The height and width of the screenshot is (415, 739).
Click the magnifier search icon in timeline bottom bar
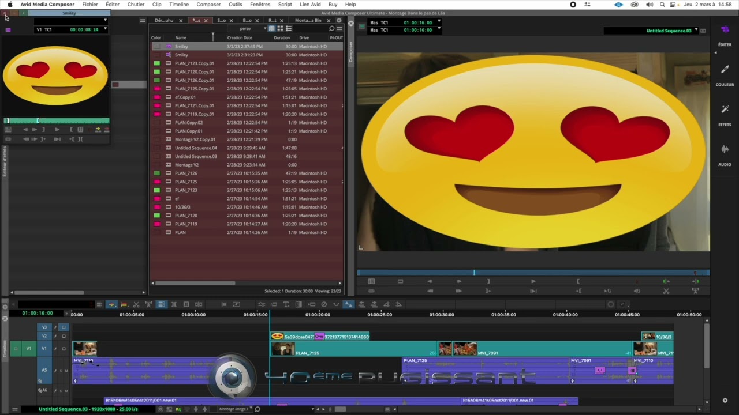pyautogui.click(x=257, y=409)
